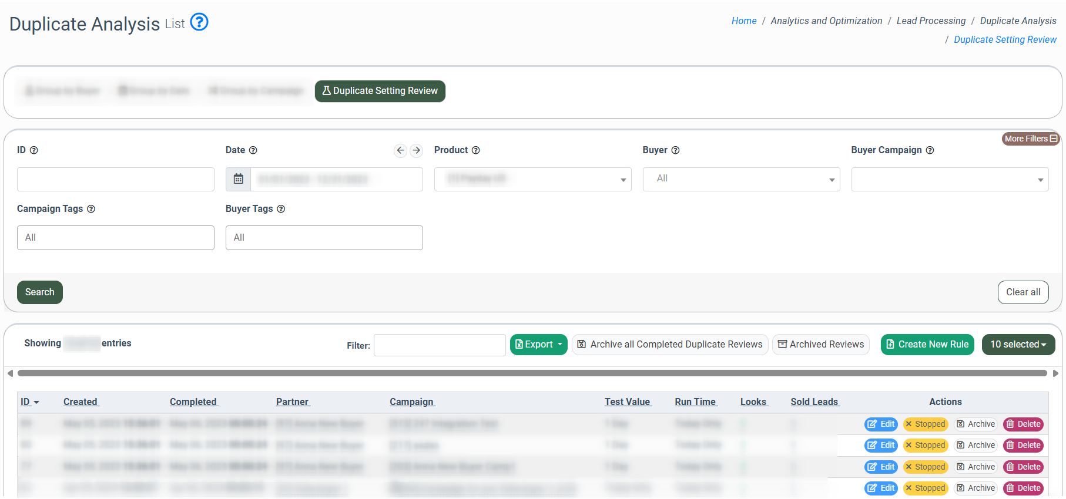Click the previous date range arrow
This screenshot has width=1066, height=499.
click(400, 150)
